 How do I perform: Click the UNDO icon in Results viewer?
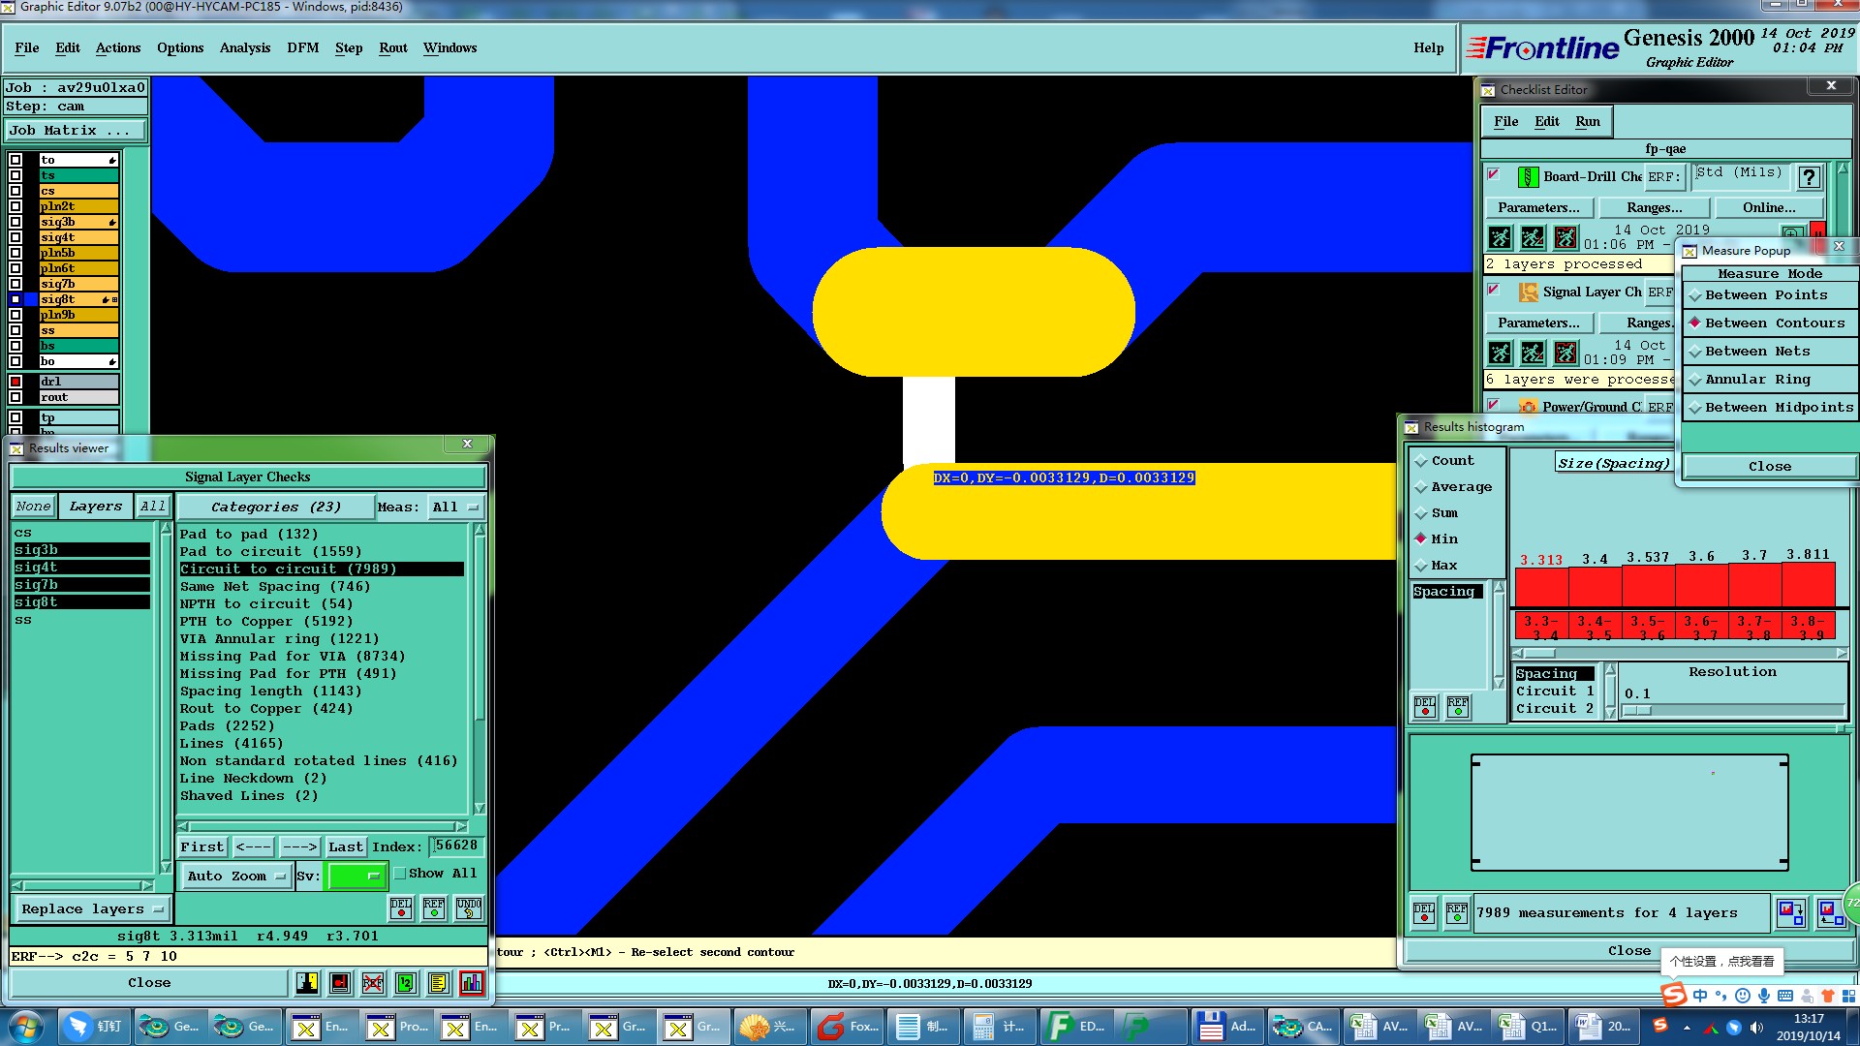469,908
